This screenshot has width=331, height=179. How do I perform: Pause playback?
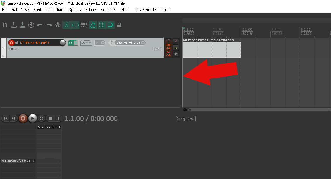point(58,118)
